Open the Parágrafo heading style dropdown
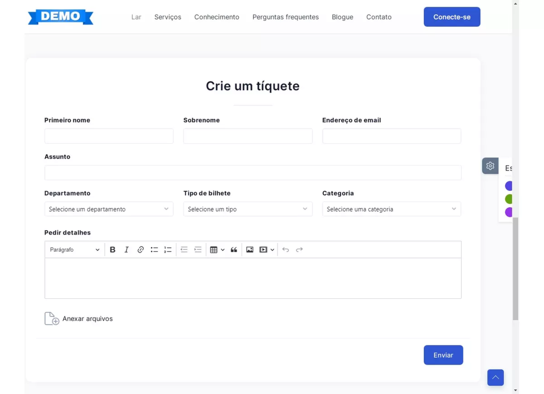The width and height of the screenshot is (544, 394). click(75, 250)
